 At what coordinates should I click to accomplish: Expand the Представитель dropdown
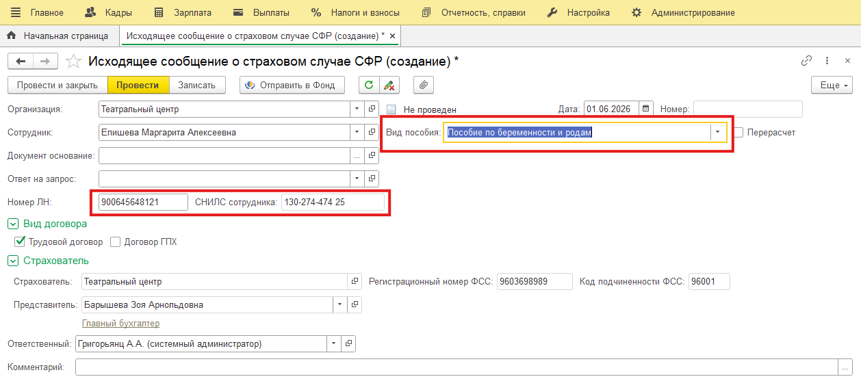[340, 304]
